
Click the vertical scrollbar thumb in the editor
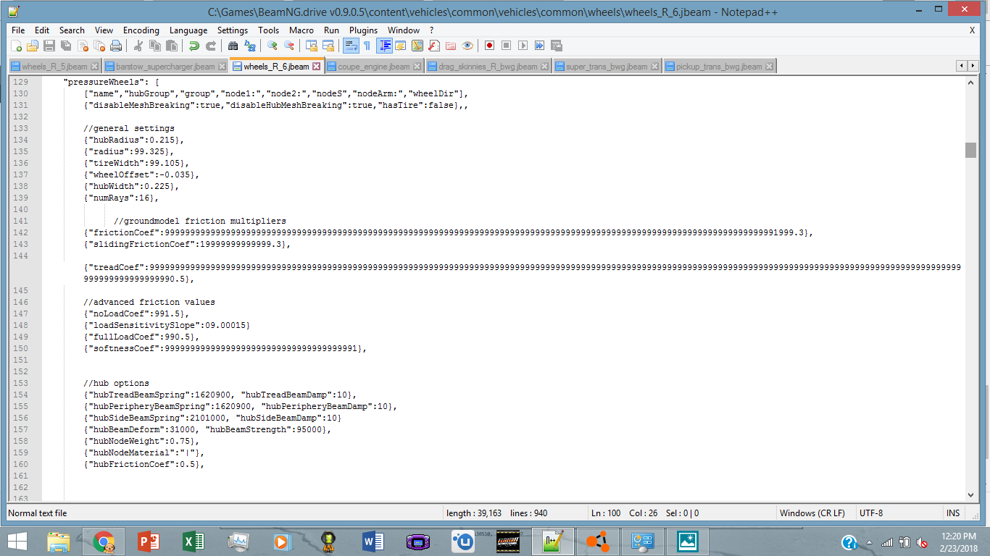970,150
